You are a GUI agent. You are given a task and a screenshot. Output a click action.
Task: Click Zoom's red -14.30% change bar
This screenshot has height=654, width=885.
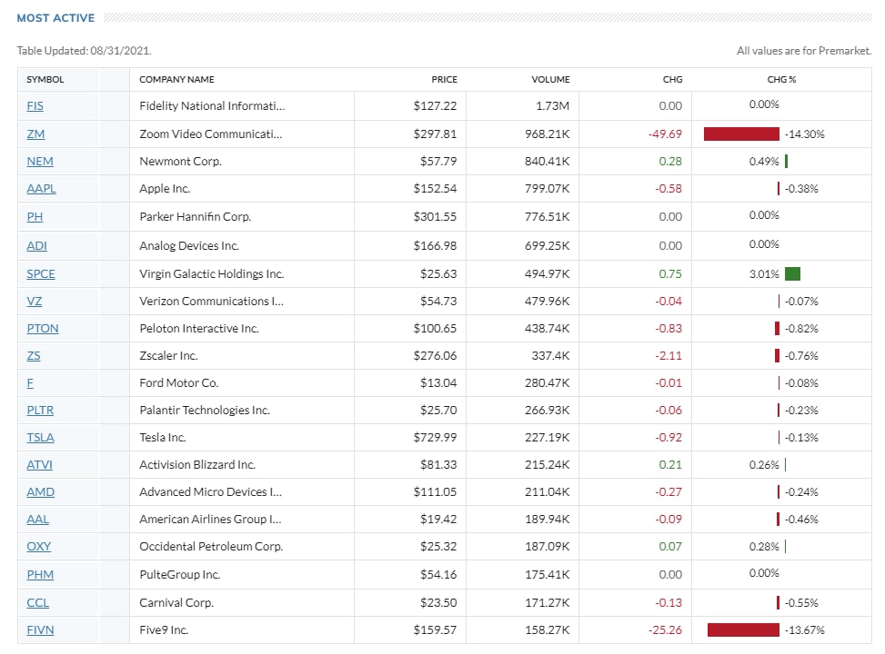[x=741, y=134]
